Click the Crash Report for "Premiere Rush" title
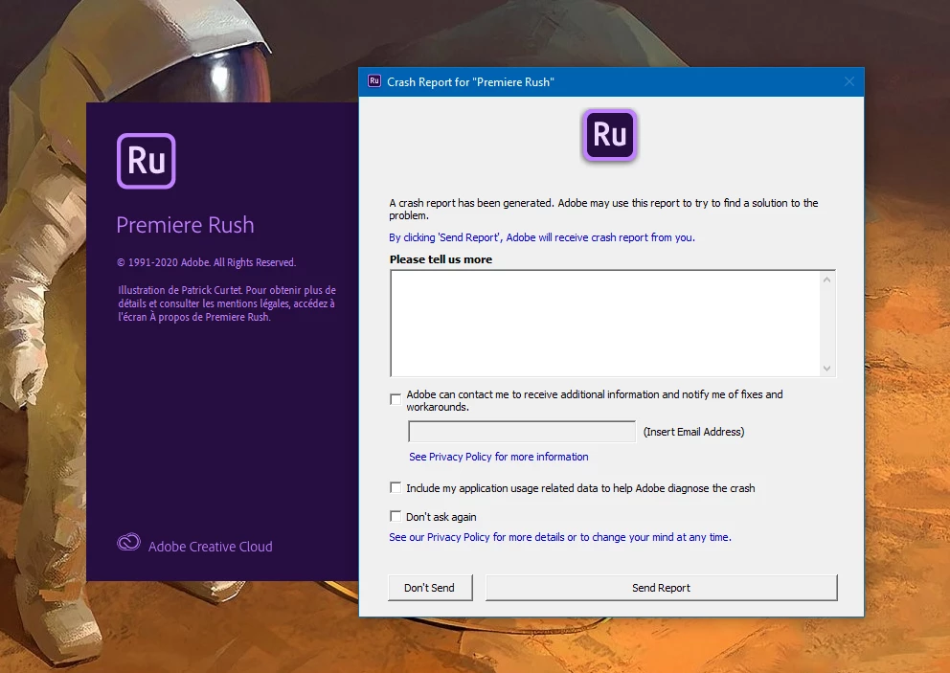Image resolution: width=950 pixels, height=673 pixels. click(x=471, y=82)
